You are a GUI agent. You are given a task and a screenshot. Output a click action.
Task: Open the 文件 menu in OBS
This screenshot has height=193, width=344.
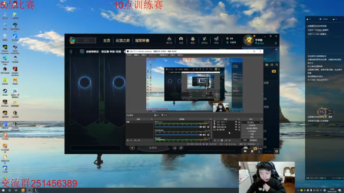(129, 55)
